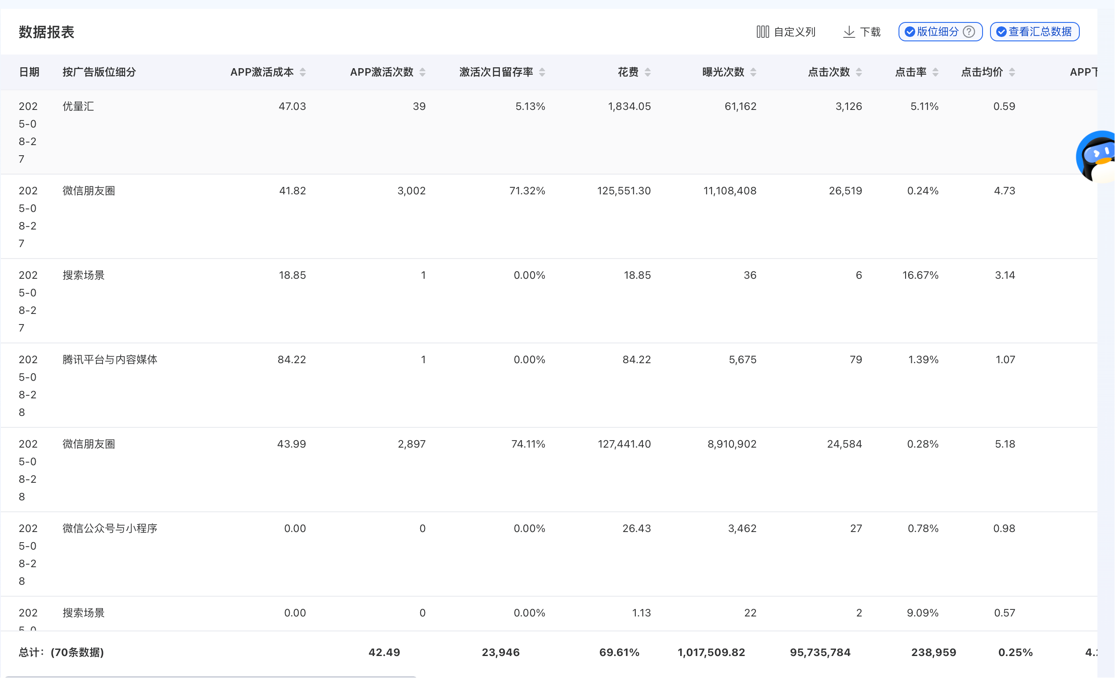Sort by 点击均价 column arrows

tap(1013, 72)
